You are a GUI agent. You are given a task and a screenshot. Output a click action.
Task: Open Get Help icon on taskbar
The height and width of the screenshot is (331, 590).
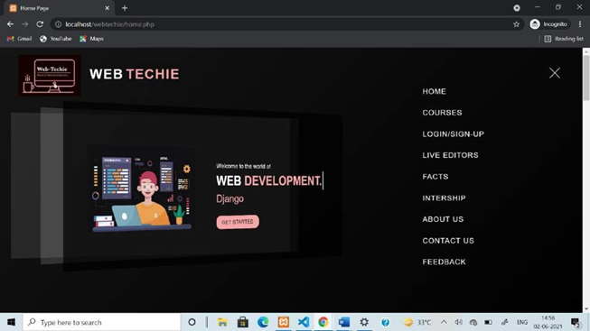[385, 322]
